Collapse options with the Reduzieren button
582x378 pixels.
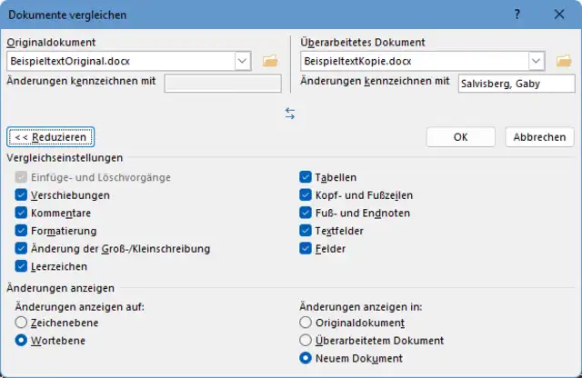[51, 136]
